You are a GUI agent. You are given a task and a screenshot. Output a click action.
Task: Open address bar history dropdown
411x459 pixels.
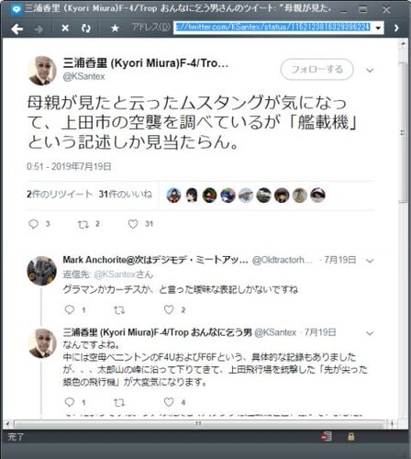coord(378,28)
